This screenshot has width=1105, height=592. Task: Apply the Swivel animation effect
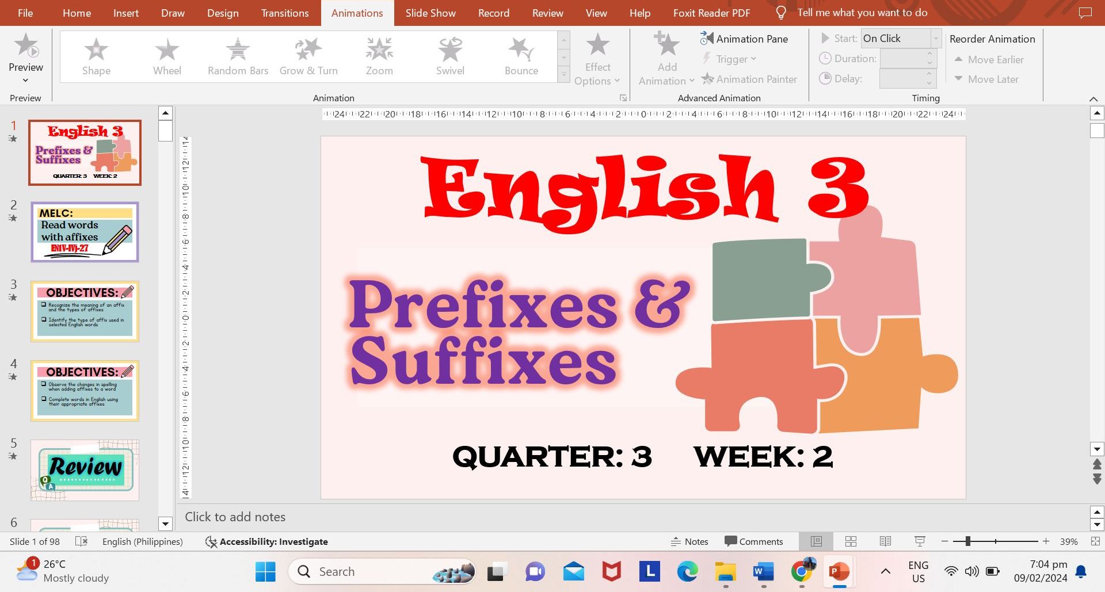tap(450, 57)
